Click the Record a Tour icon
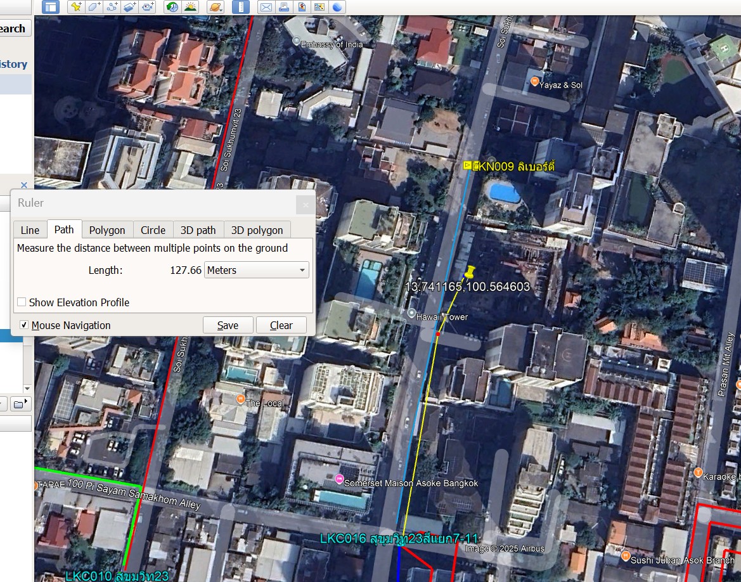 [x=148, y=7]
